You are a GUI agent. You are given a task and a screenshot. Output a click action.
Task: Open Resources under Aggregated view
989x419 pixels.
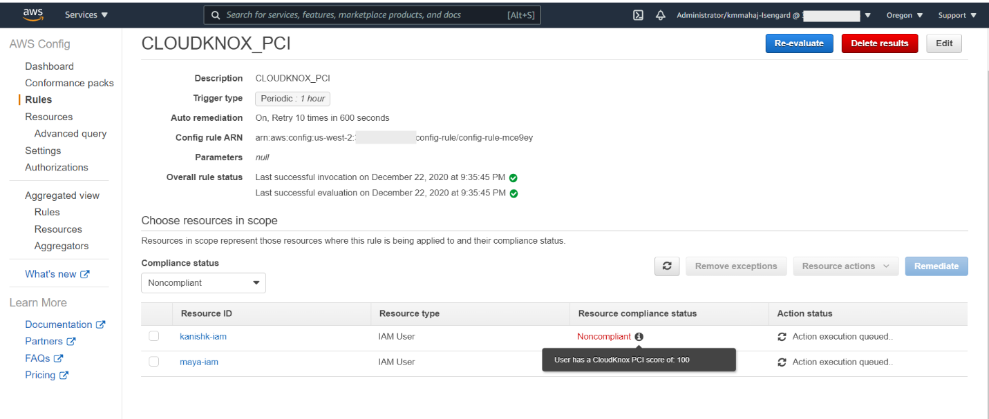pos(58,229)
